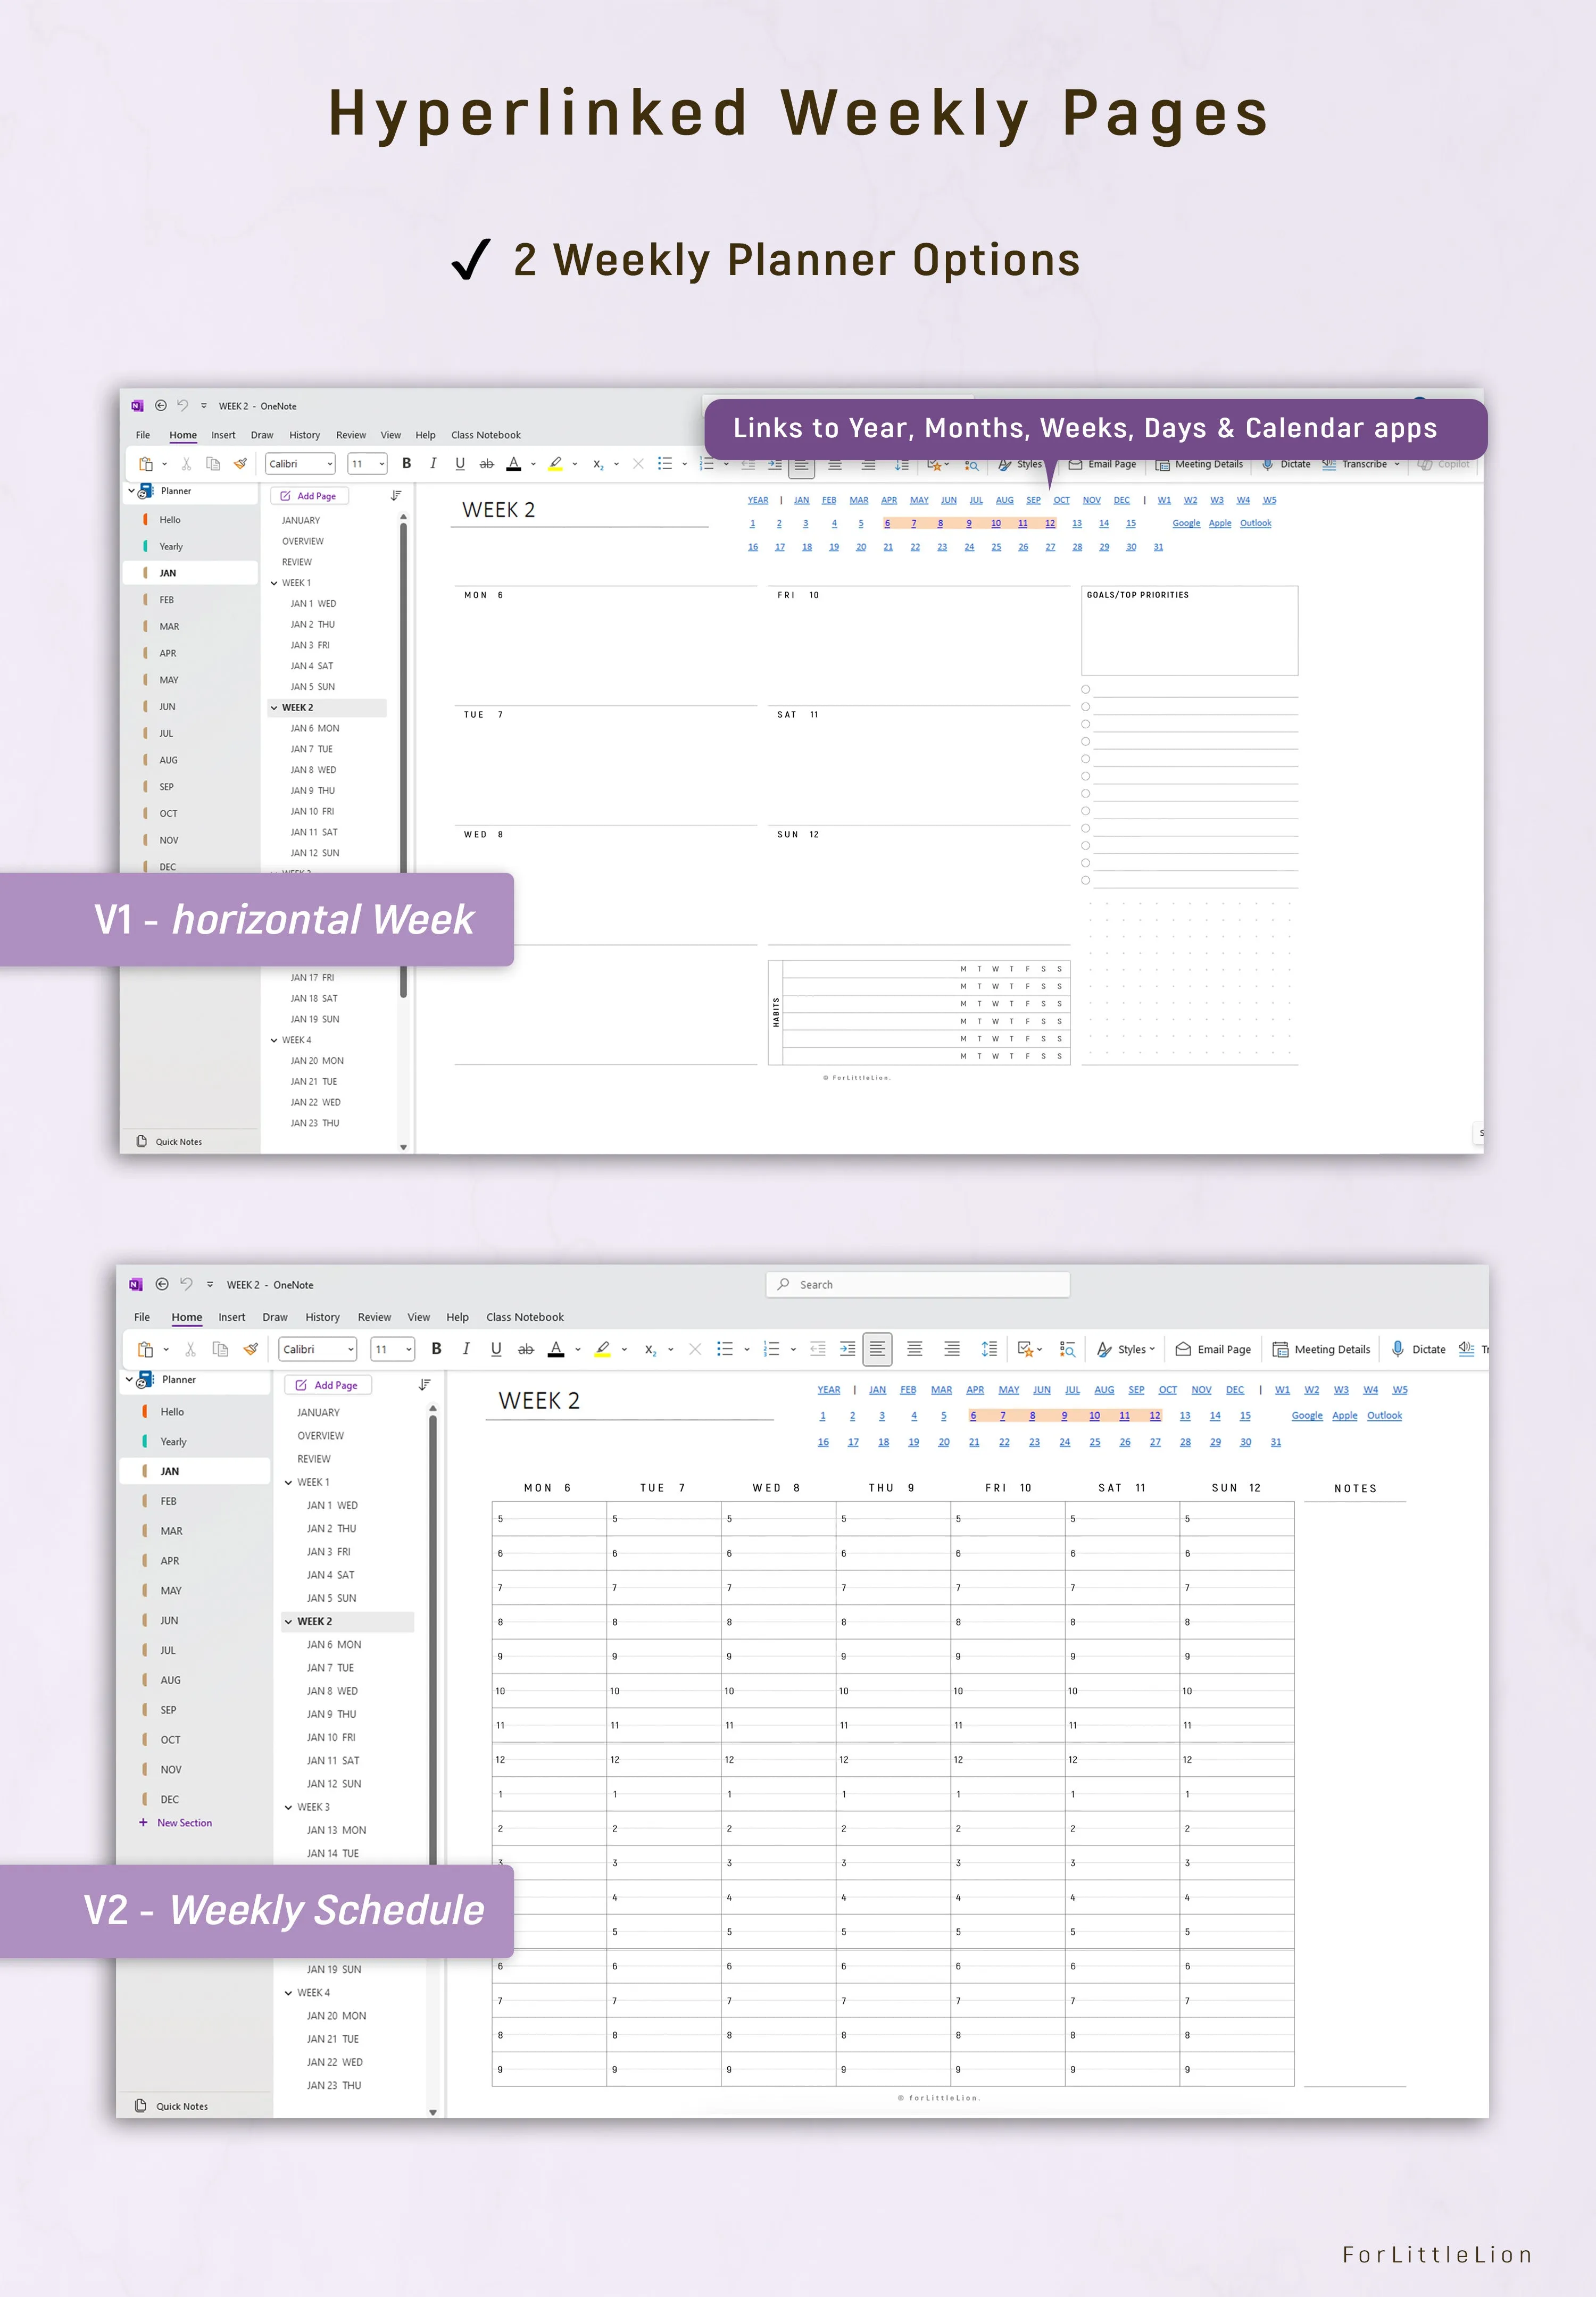Click Quick Notes icon in upper window sidebar
This screenshot has width=1596, height=2297.
tap(141, 1141)
